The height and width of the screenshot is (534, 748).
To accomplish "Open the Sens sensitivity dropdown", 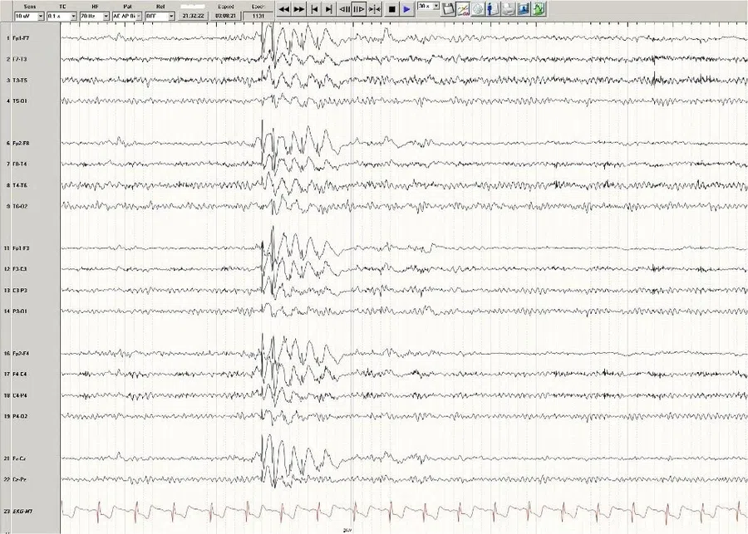I will (30, 17).
